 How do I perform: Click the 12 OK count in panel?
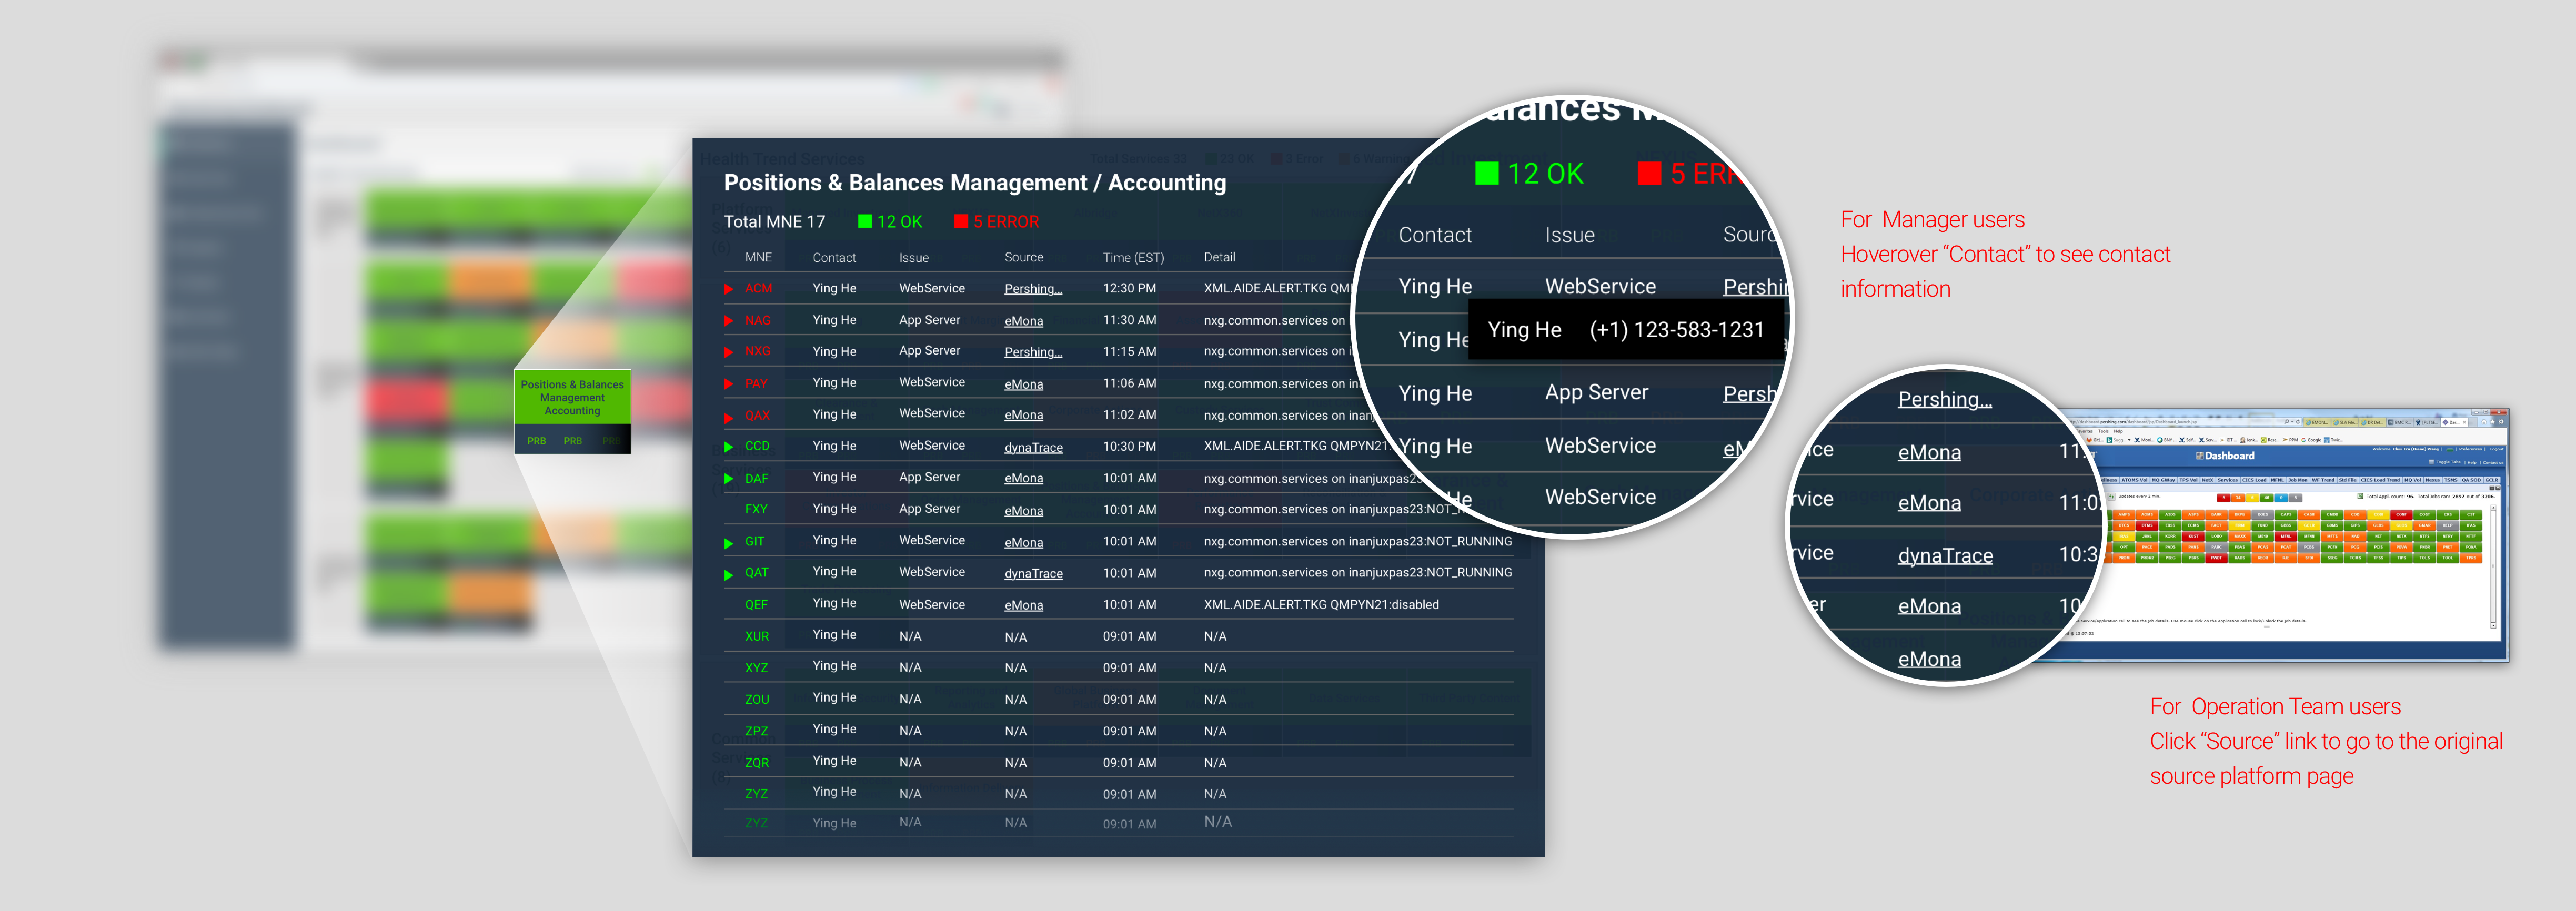[899, 222]
